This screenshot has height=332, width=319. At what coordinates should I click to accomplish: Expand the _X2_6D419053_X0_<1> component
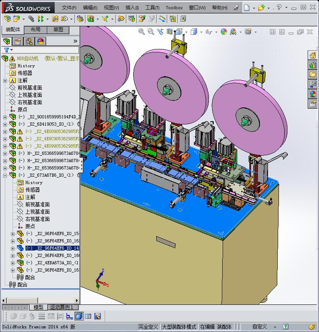5,124
